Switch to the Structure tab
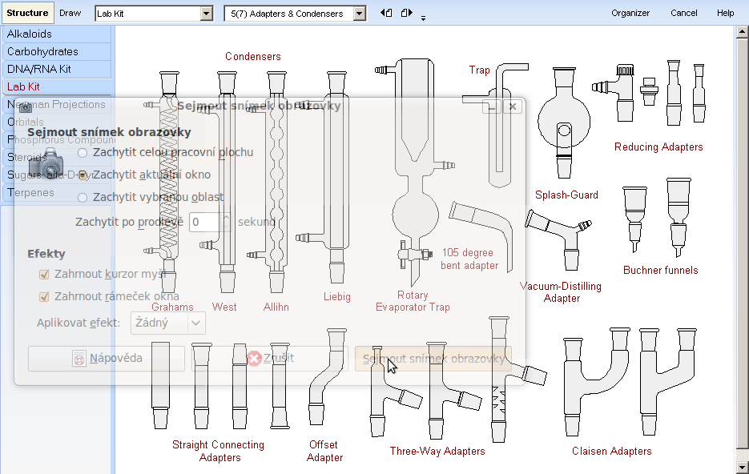 tap(27, 13)
